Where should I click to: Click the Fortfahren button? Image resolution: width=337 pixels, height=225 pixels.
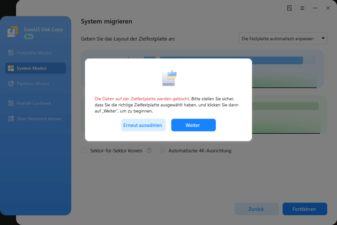pos(304,209)
